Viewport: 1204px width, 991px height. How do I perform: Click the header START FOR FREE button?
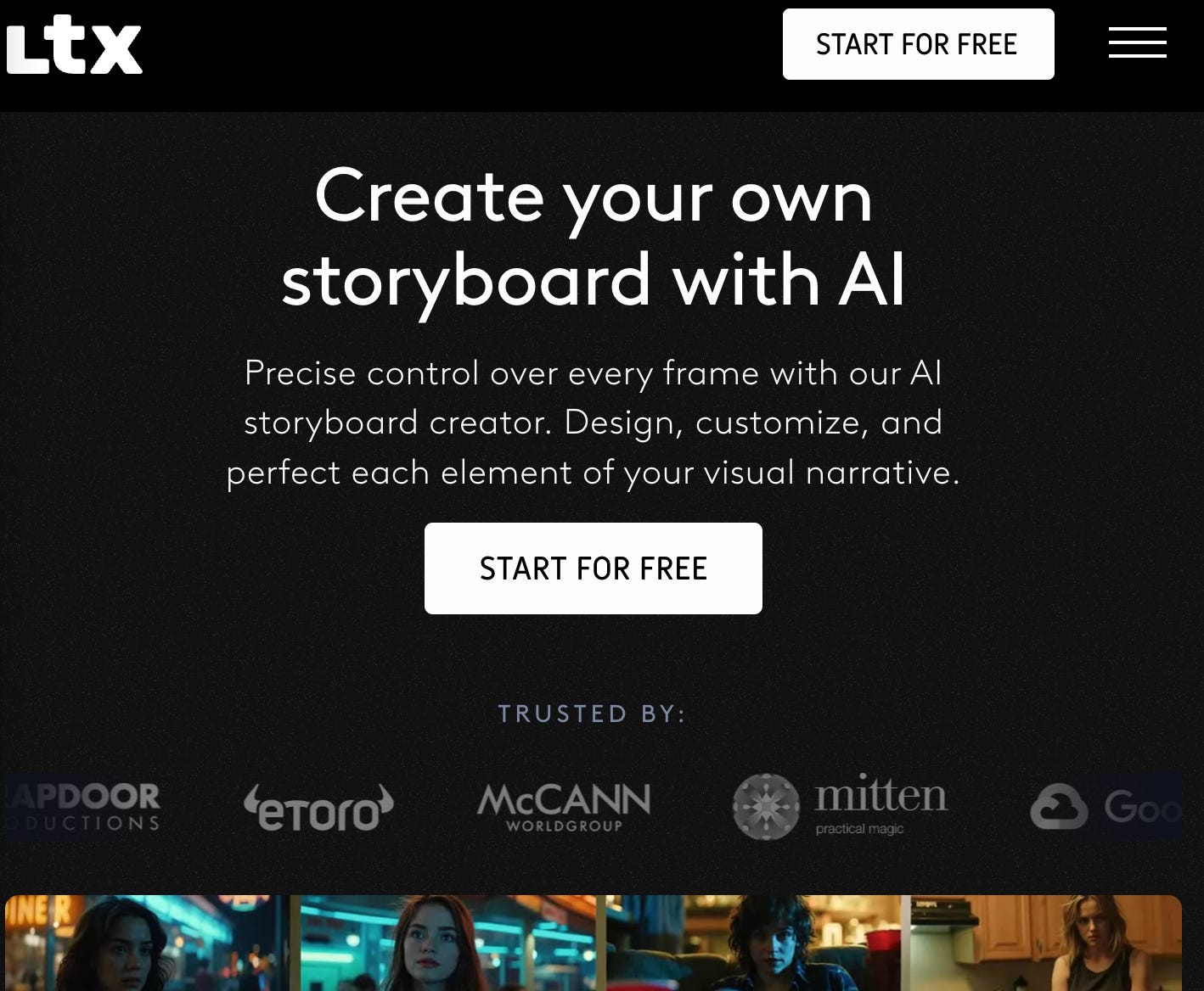click(918, 44)
